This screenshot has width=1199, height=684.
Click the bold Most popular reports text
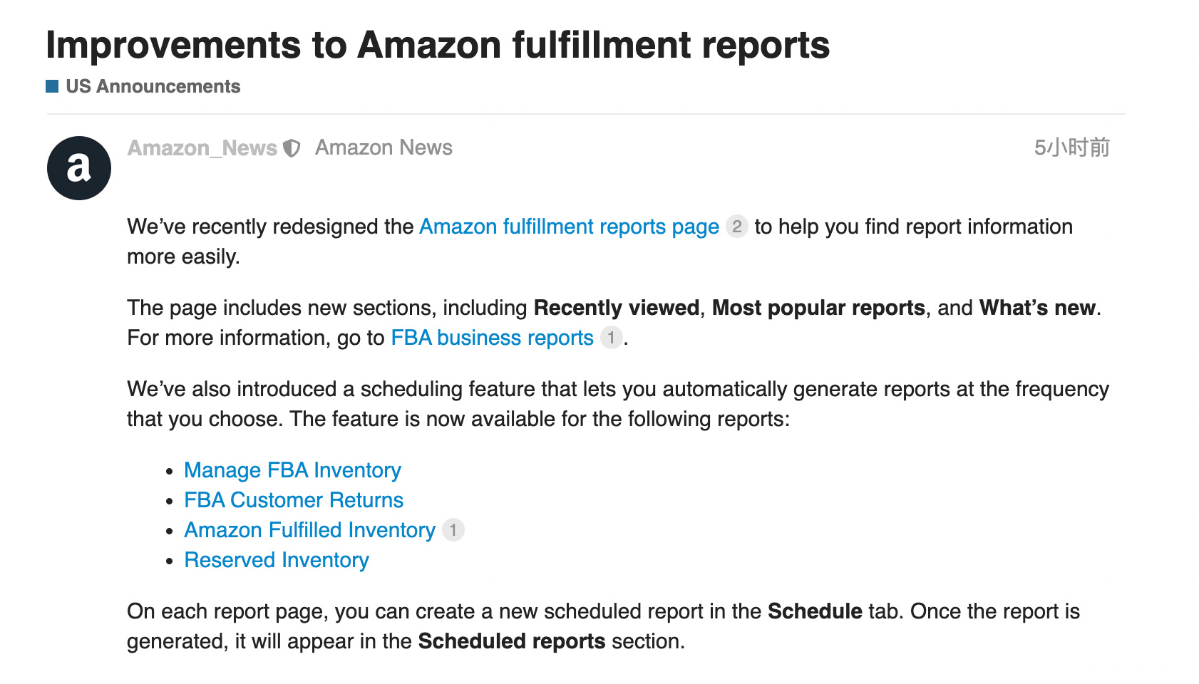pos(818,308)
